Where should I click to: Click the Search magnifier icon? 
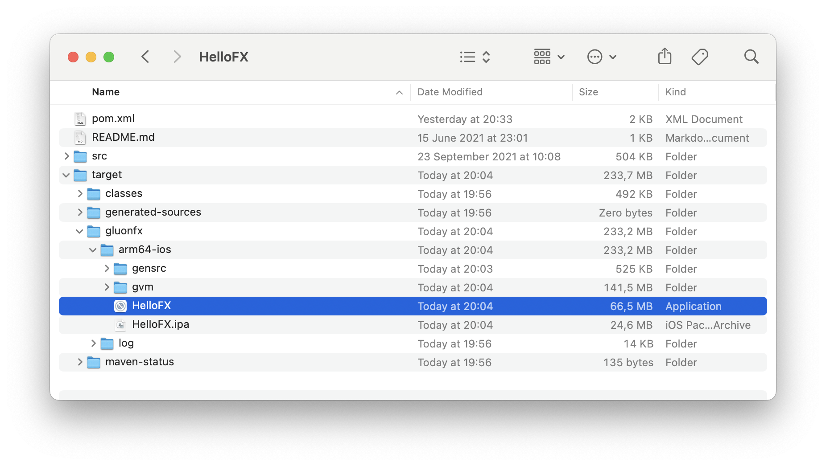tap(751, 57)
